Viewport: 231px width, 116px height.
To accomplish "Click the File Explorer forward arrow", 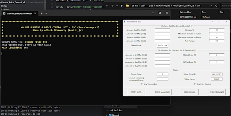I will tap(112, 6).
